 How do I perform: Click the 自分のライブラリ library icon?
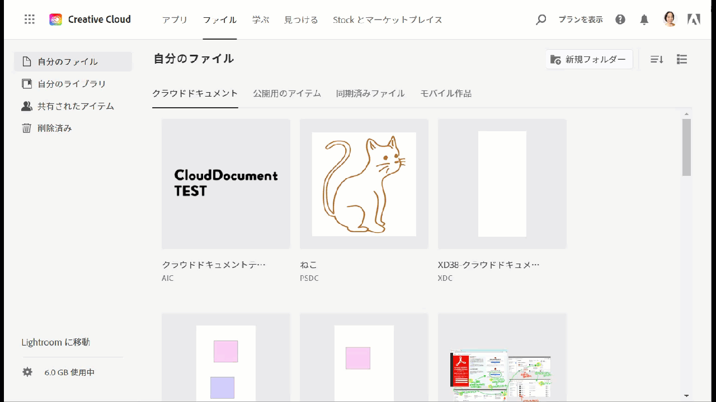coord(26,84)
